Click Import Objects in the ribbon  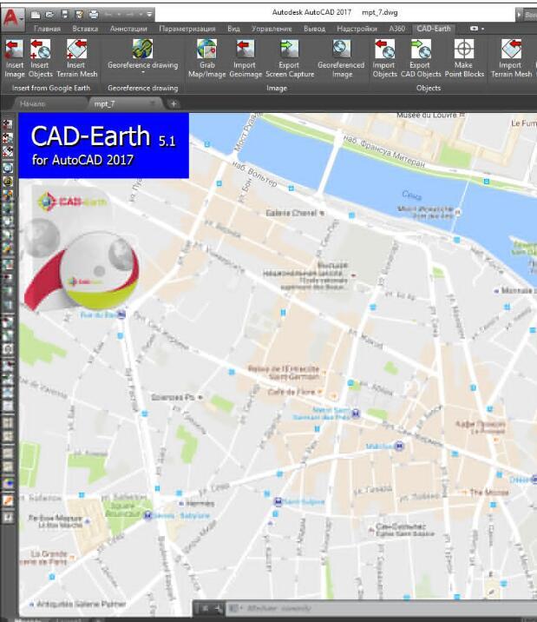[x=384, y=58]
